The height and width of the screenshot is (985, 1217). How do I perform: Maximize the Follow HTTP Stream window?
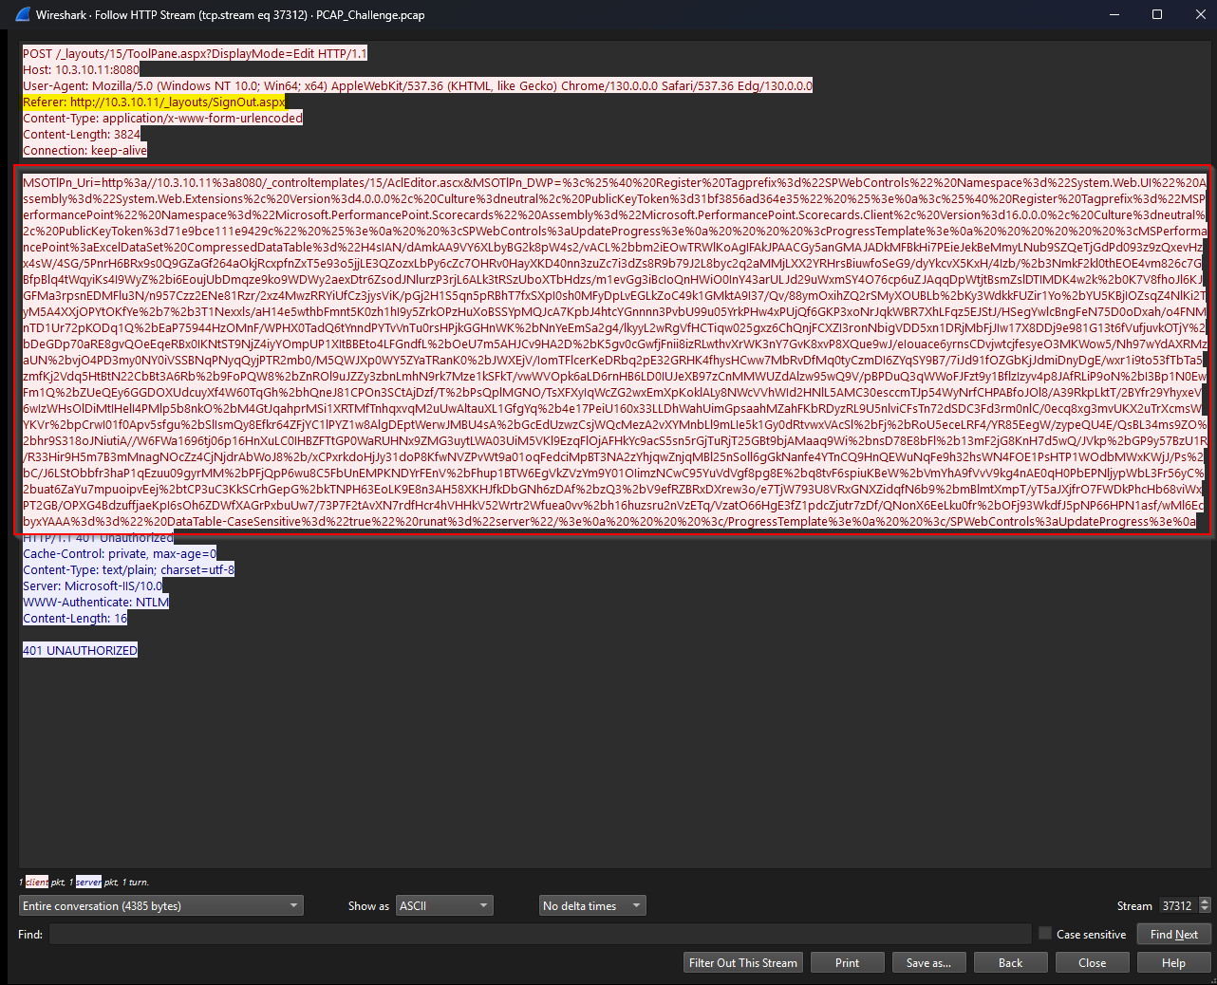point(1157,14)
